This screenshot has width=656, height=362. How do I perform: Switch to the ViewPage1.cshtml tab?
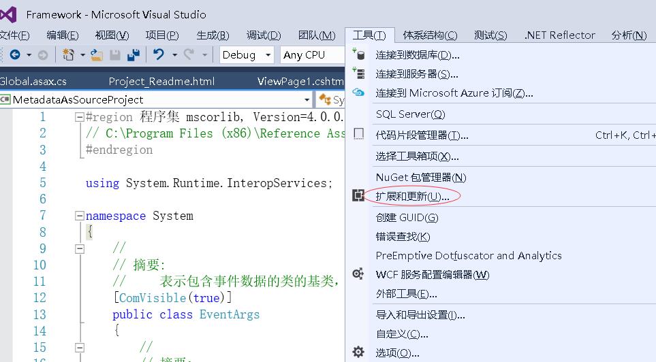coord(301,81)
